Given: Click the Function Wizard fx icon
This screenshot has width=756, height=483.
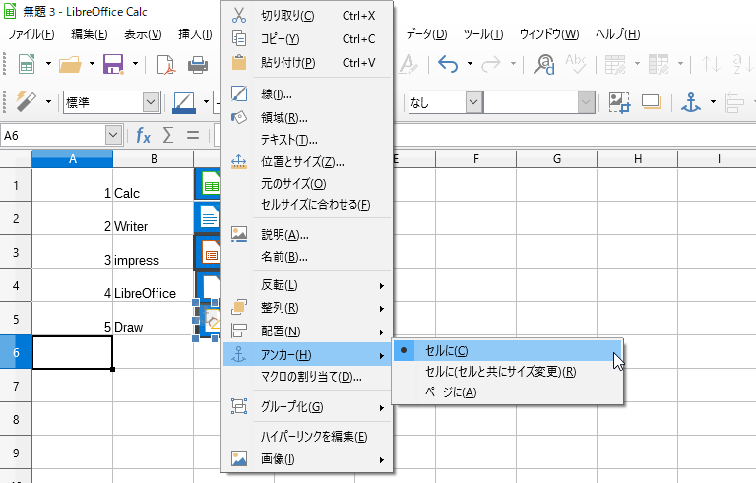Looking at the screenshot, I should pos(143,136).
